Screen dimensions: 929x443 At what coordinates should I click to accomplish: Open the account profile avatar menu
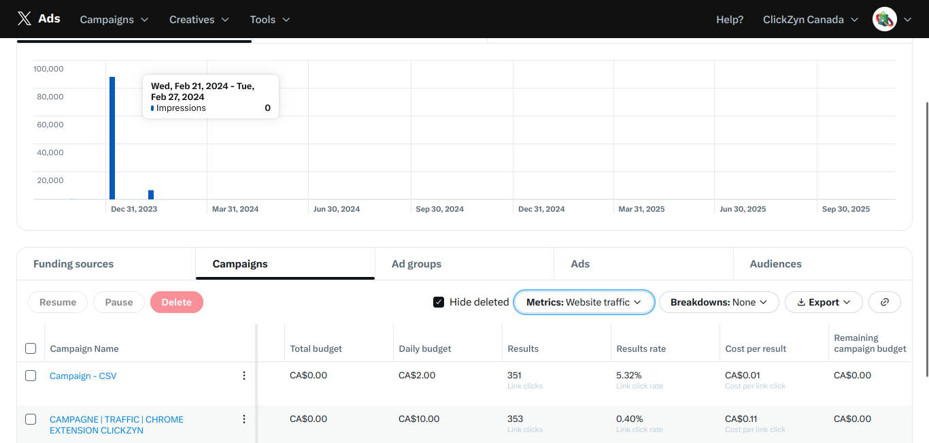[884, 20]
